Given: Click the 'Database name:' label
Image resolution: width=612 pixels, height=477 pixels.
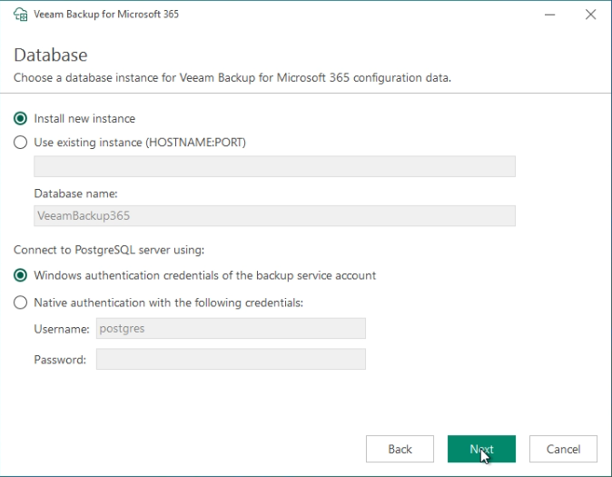Looking at the screenshot, I should pyautogui.click(x=75, y=194).
